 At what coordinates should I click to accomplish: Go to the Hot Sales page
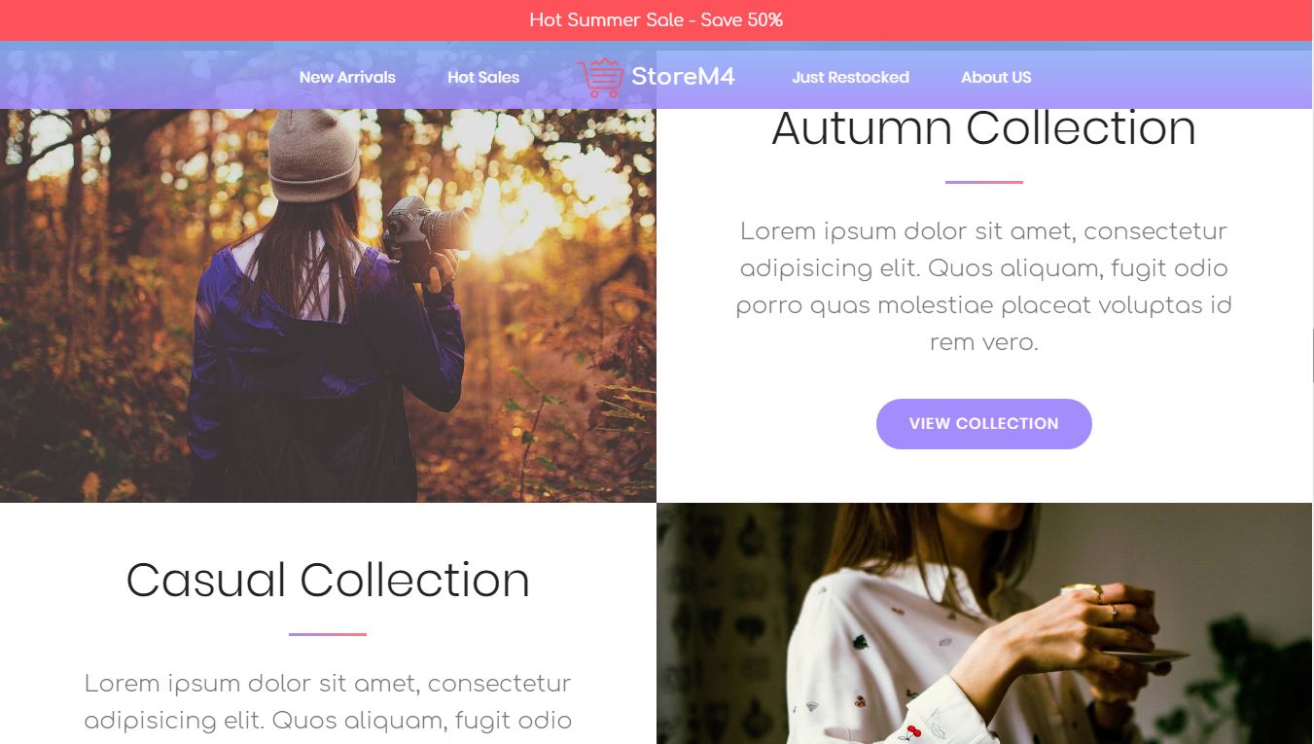pos(483,77)
